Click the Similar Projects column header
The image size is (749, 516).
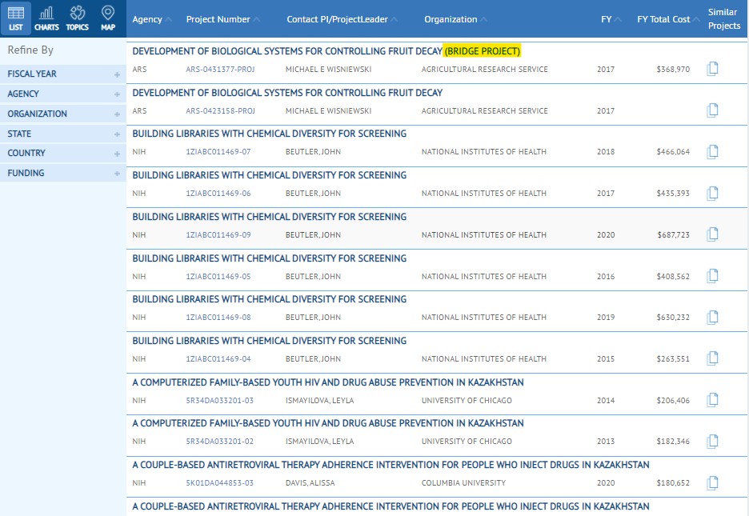724,19
